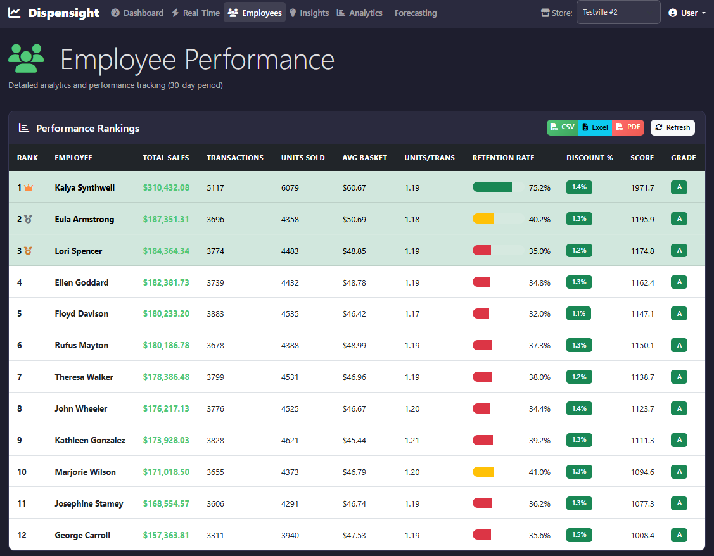Open the Testville #2 store selector
The image size is (714, 556).
tap(618, 12)
